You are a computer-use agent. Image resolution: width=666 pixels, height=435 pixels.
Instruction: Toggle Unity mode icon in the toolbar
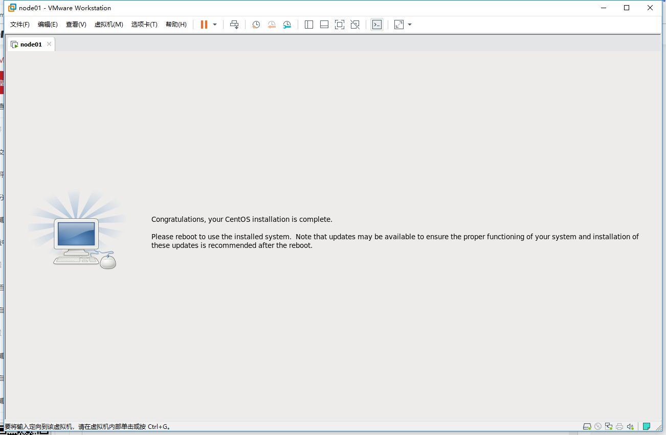tap(355, 25)
